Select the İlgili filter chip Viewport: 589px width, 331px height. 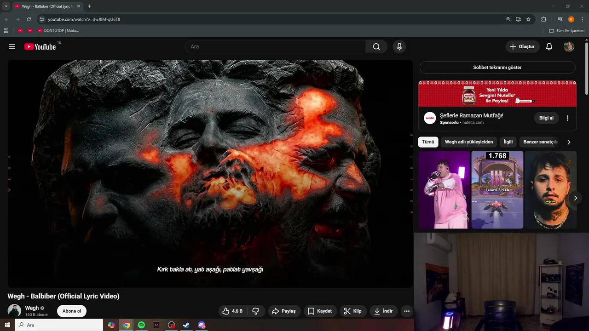point(508,142)
